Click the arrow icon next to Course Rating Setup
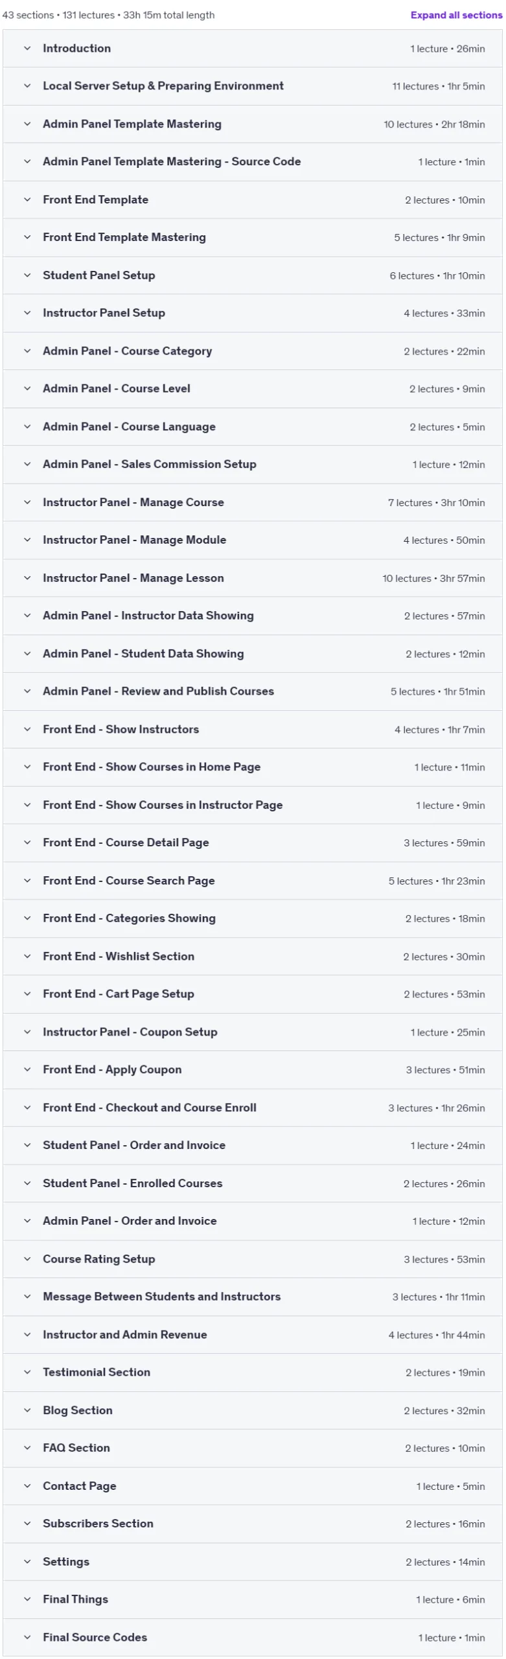Screen dimensions: 506x1659 (x=27, y=1259)
